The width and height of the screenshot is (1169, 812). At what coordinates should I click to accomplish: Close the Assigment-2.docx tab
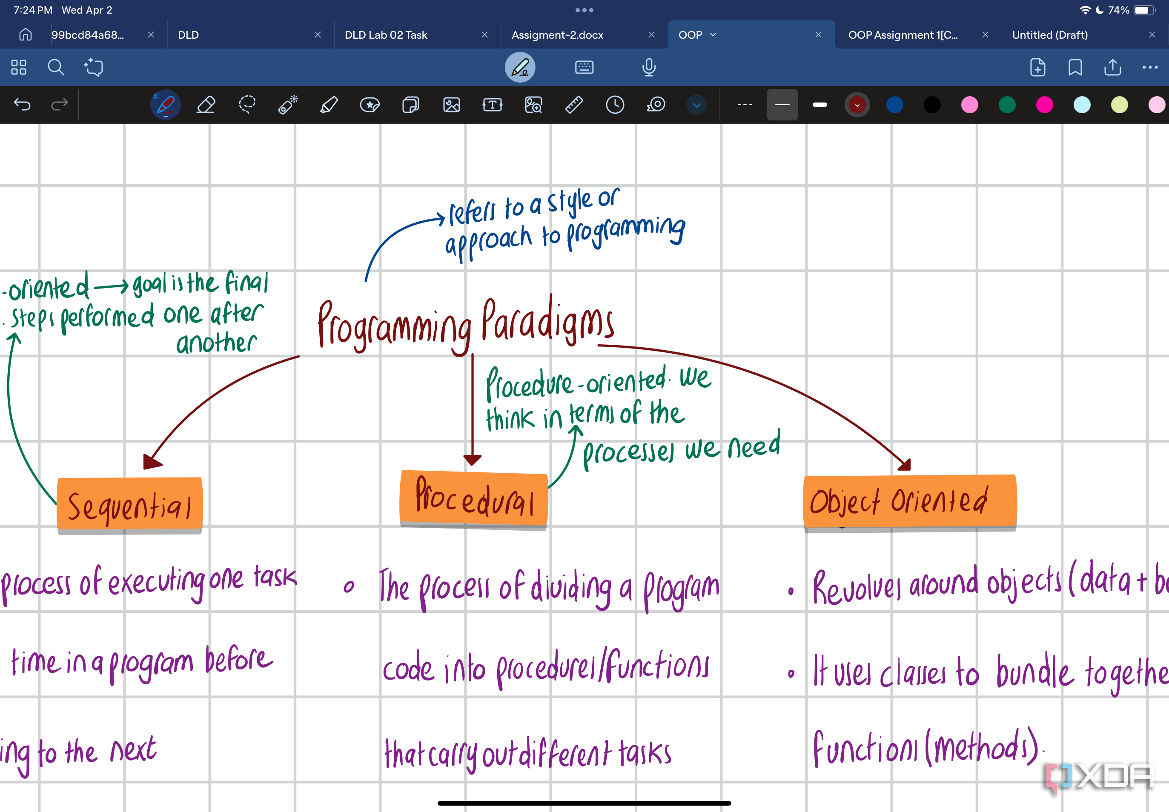(651, 34)
